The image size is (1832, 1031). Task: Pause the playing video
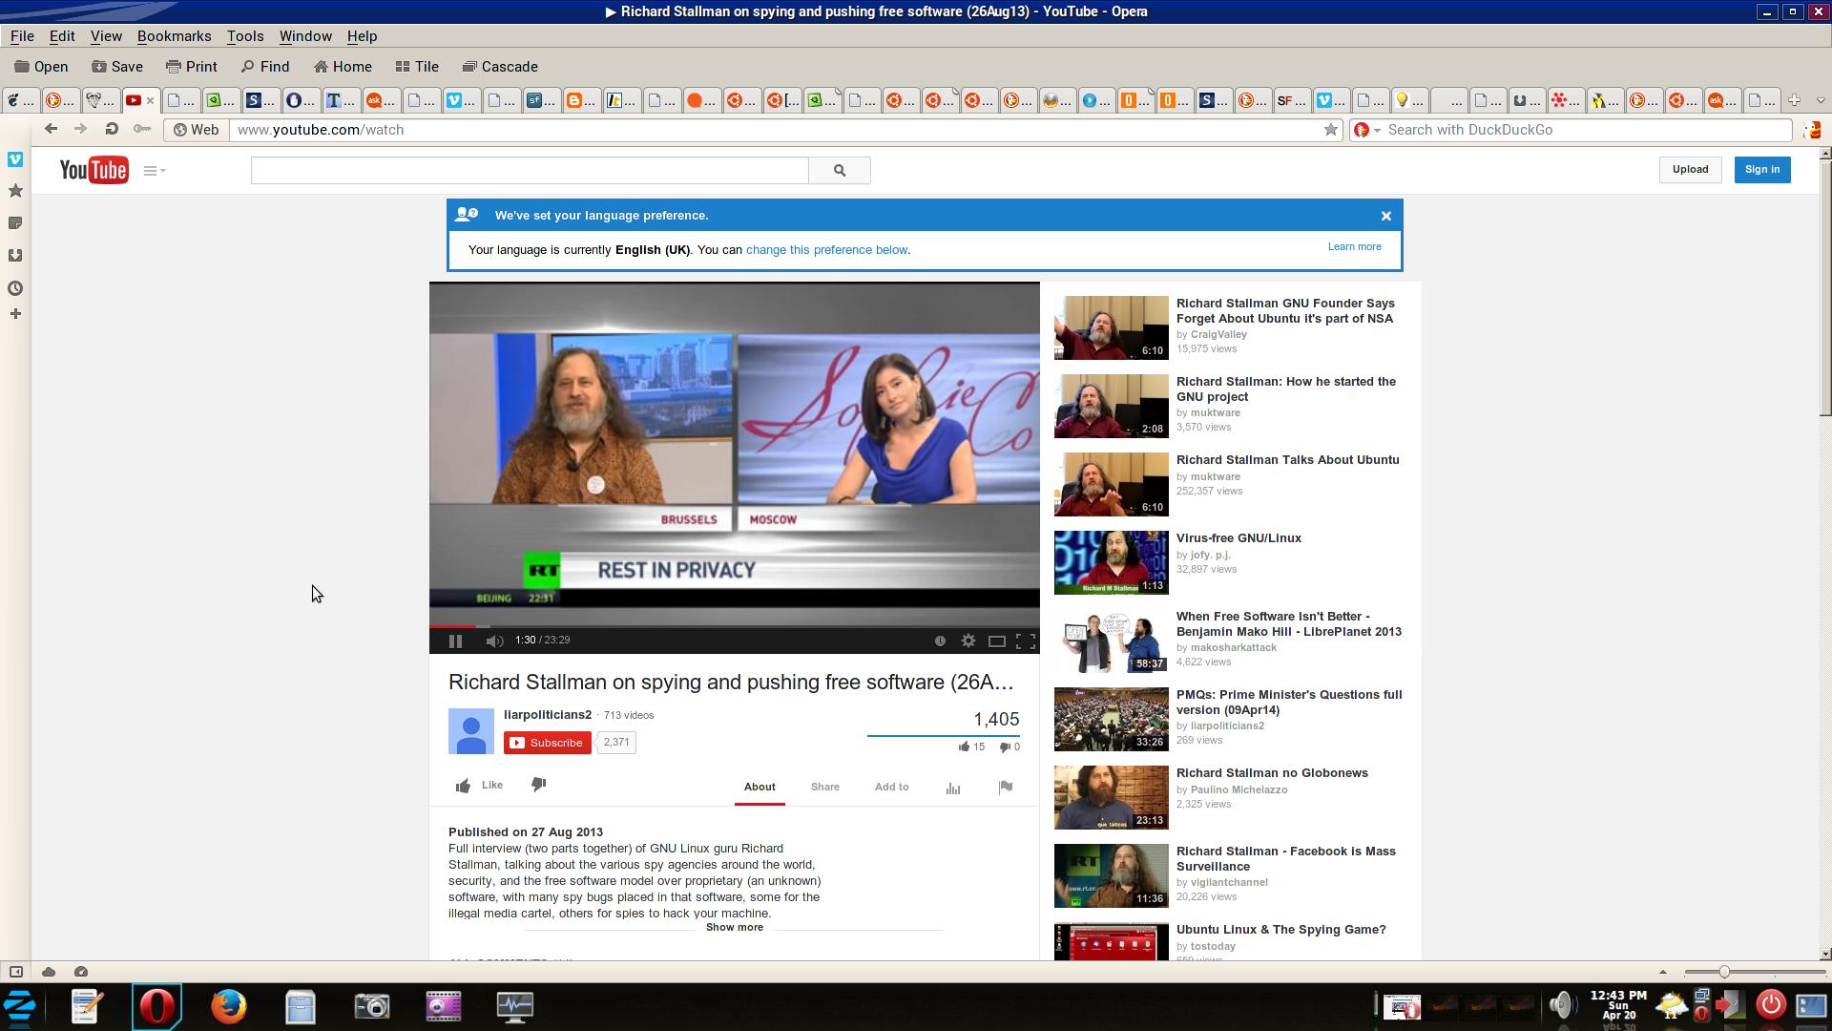pyautogui.click(x=455, y=642)
